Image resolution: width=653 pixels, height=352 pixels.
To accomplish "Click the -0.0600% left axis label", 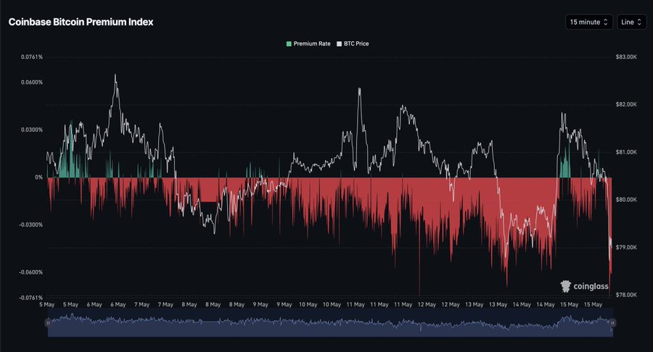I will click(x=30, y=272).
